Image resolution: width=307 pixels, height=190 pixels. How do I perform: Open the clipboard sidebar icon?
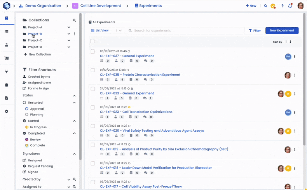[7, 85]
